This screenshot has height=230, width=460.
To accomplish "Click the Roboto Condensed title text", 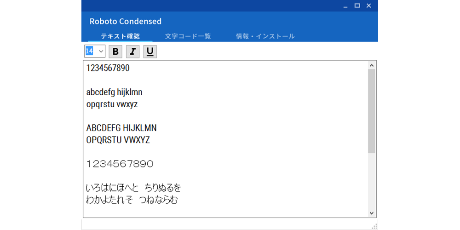I will pos(126,21).
